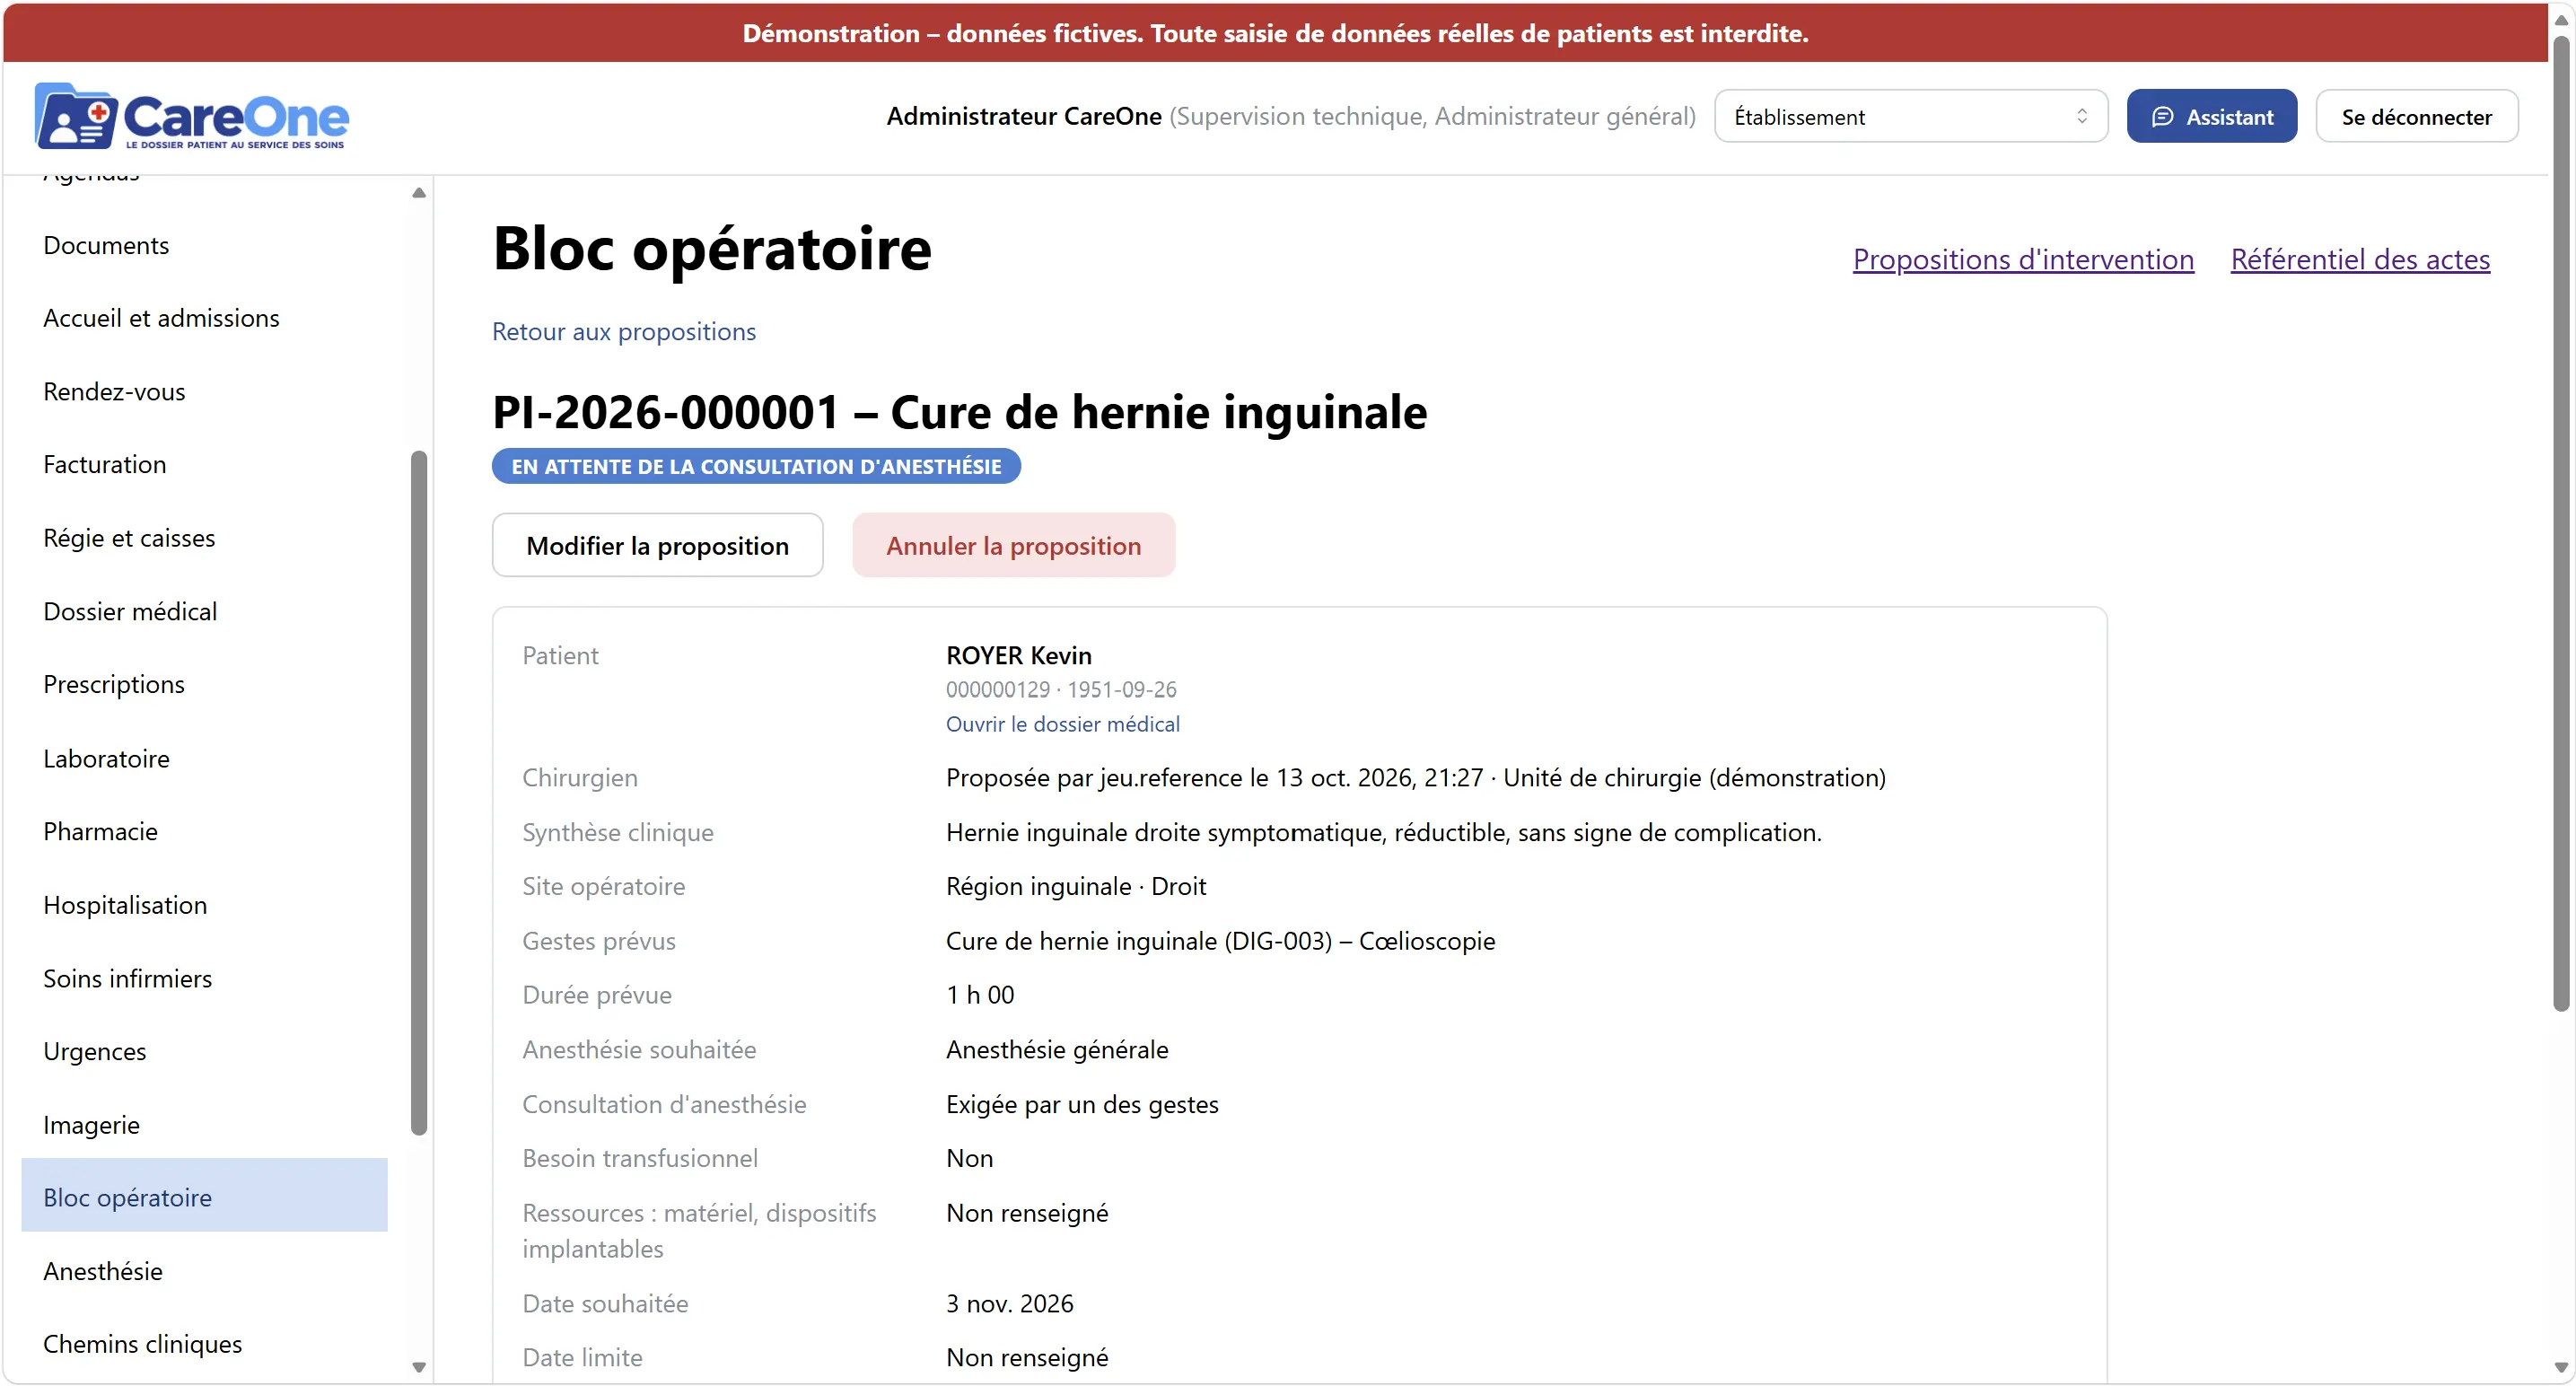Screen dimensions: 2576x1386
Task: Click Se déconnecter button
Action: pyautogui.click(x=2416, y=117)
